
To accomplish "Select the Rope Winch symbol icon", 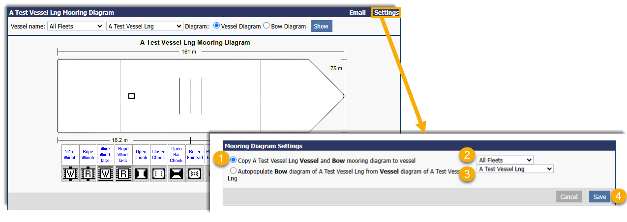I will pos(88,174).
